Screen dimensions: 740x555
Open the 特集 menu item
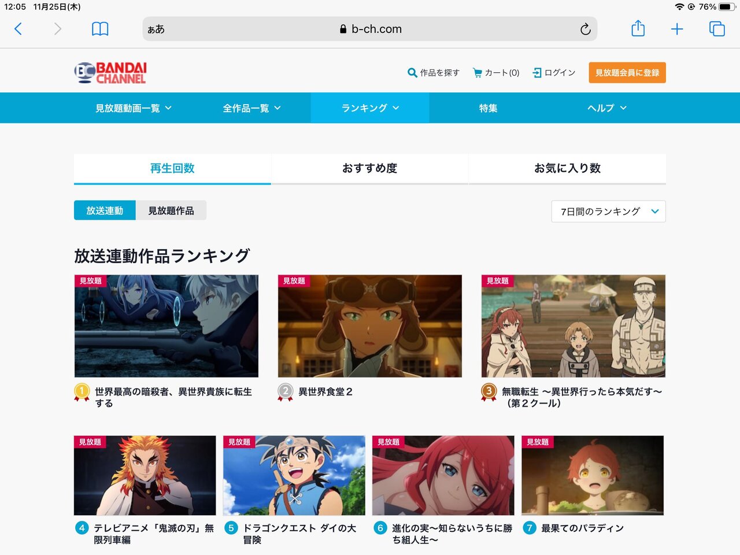[488, 108]
